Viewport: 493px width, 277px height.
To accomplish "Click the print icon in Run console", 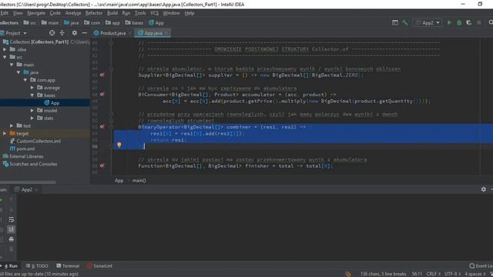I will [x=12, y=239].
